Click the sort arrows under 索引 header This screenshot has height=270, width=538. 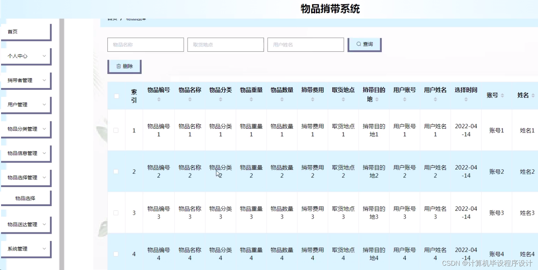pos(134,105)
